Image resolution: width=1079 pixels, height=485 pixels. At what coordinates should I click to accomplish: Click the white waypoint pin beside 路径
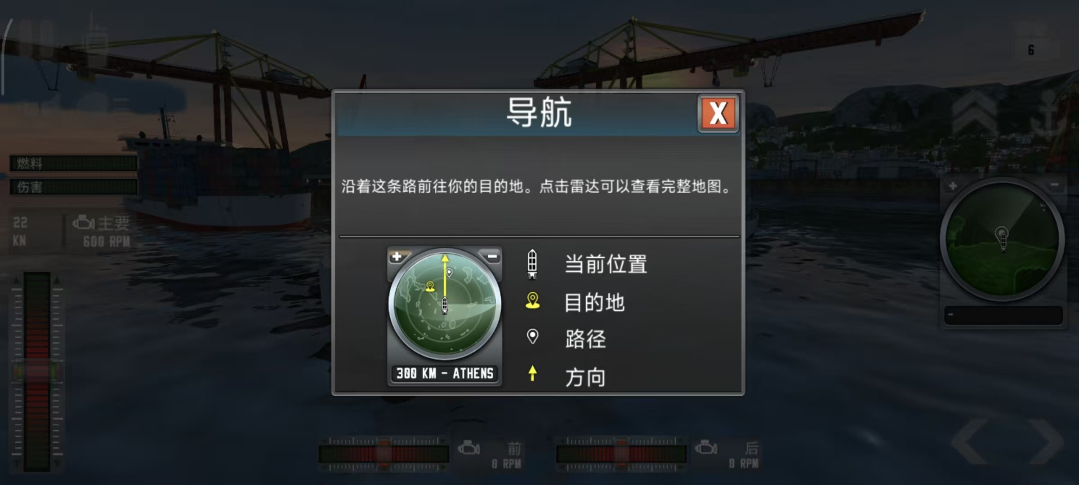(532, 336)
